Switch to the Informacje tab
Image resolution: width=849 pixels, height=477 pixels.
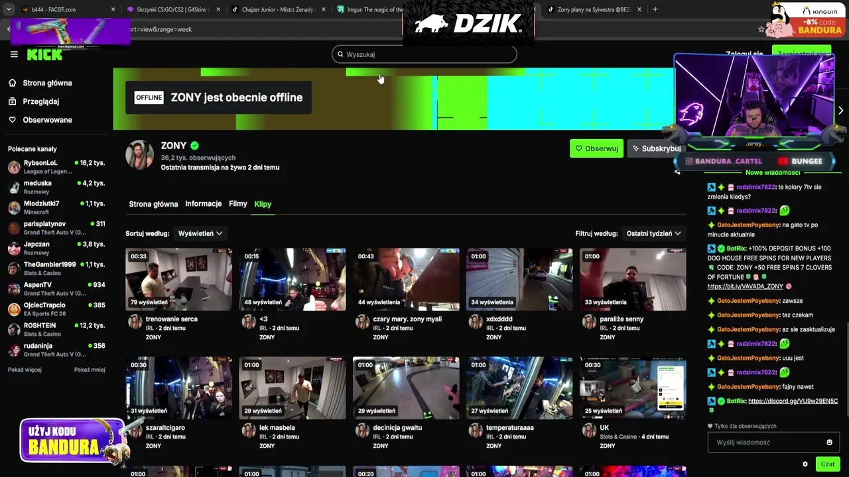(203, 204)
